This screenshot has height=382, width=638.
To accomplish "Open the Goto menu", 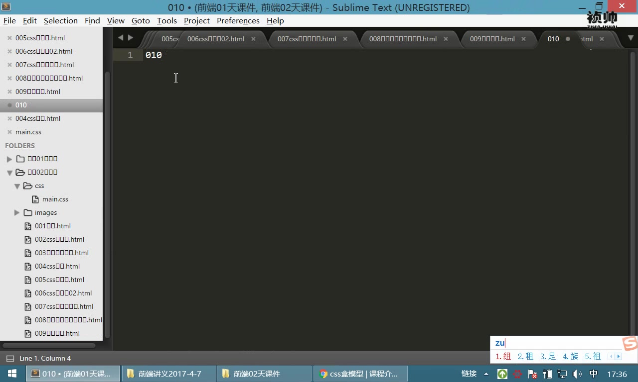I will pyautogui.click(x=141, y=20).
